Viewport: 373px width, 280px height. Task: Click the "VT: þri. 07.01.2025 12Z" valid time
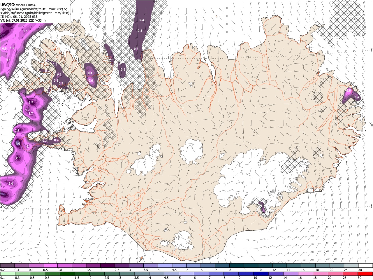click(x=17, y=20)
